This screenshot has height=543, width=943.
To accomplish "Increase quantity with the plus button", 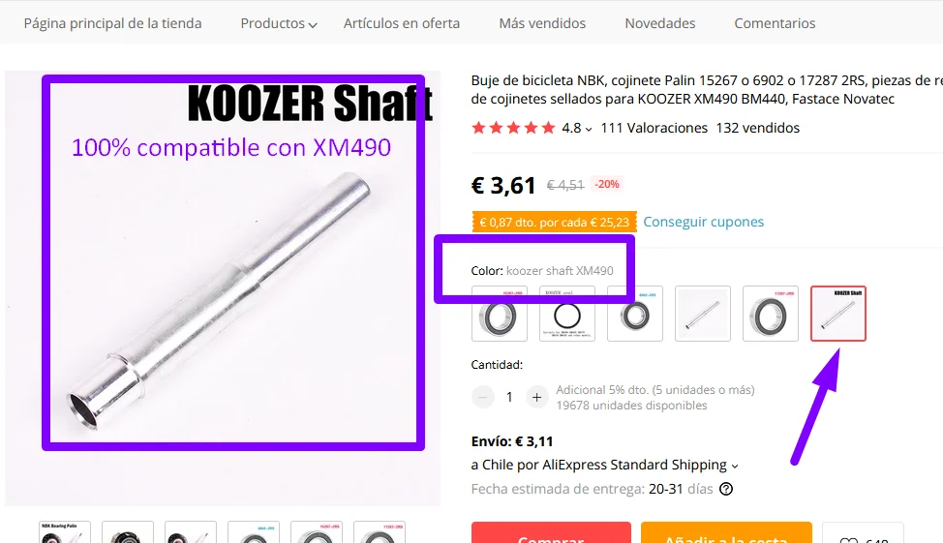I will click(536, 397).
